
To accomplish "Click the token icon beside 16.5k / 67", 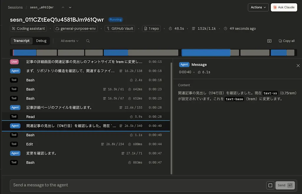I will tap(104, 98).
